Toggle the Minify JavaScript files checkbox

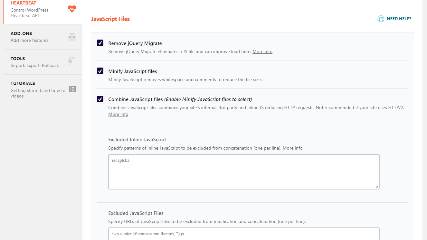coord(100,71)
